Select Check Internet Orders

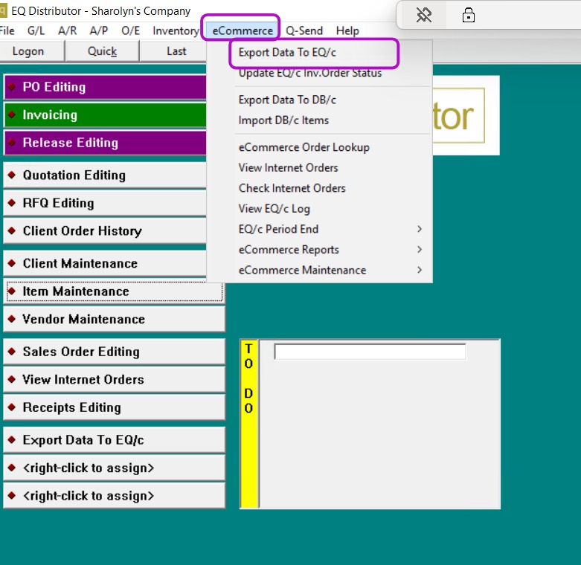(319, 188)
